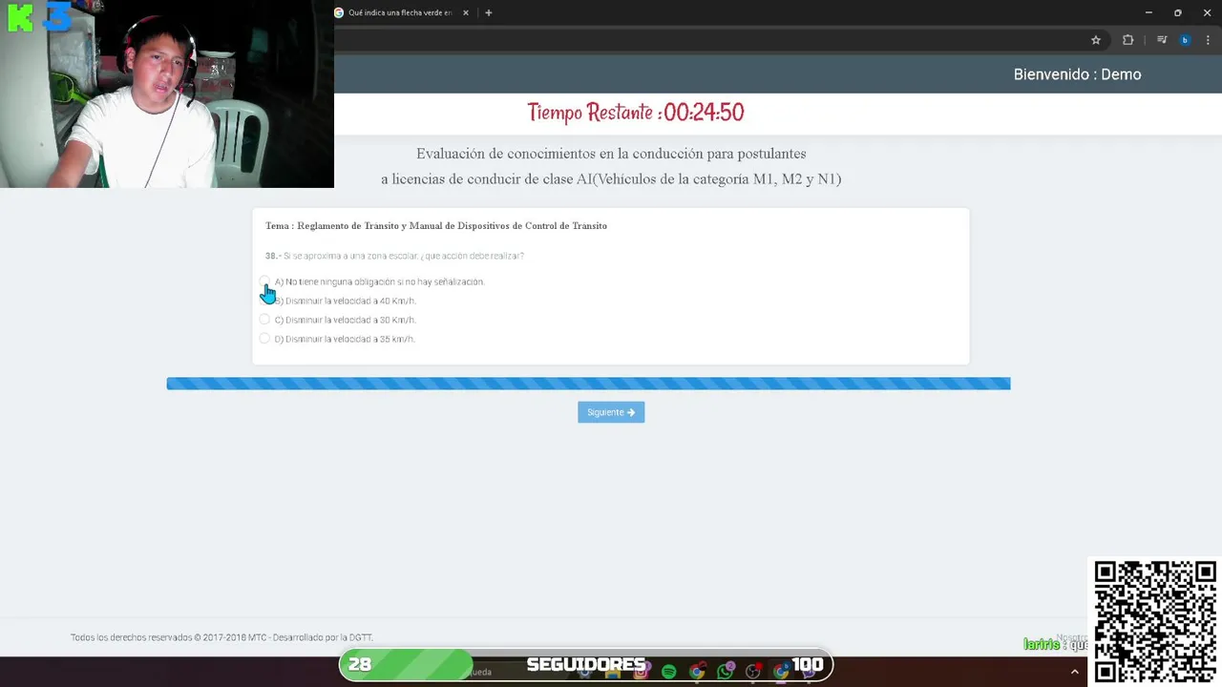Restore down the Chrome window
Image resolution: width=1222 pixels, height=687 pixels.
1177,12
